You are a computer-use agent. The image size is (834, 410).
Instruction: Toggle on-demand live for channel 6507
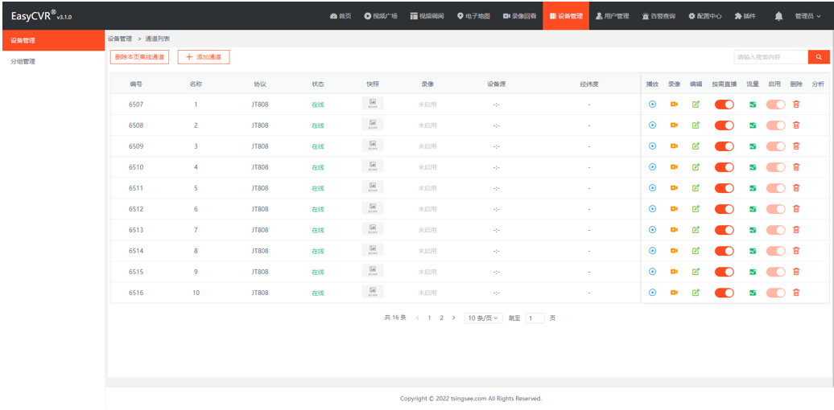click(725, 105)
